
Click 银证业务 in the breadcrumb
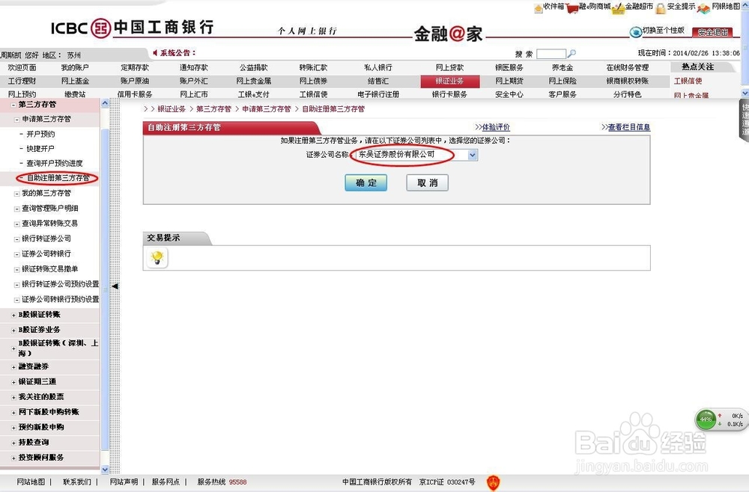[172, 109]
